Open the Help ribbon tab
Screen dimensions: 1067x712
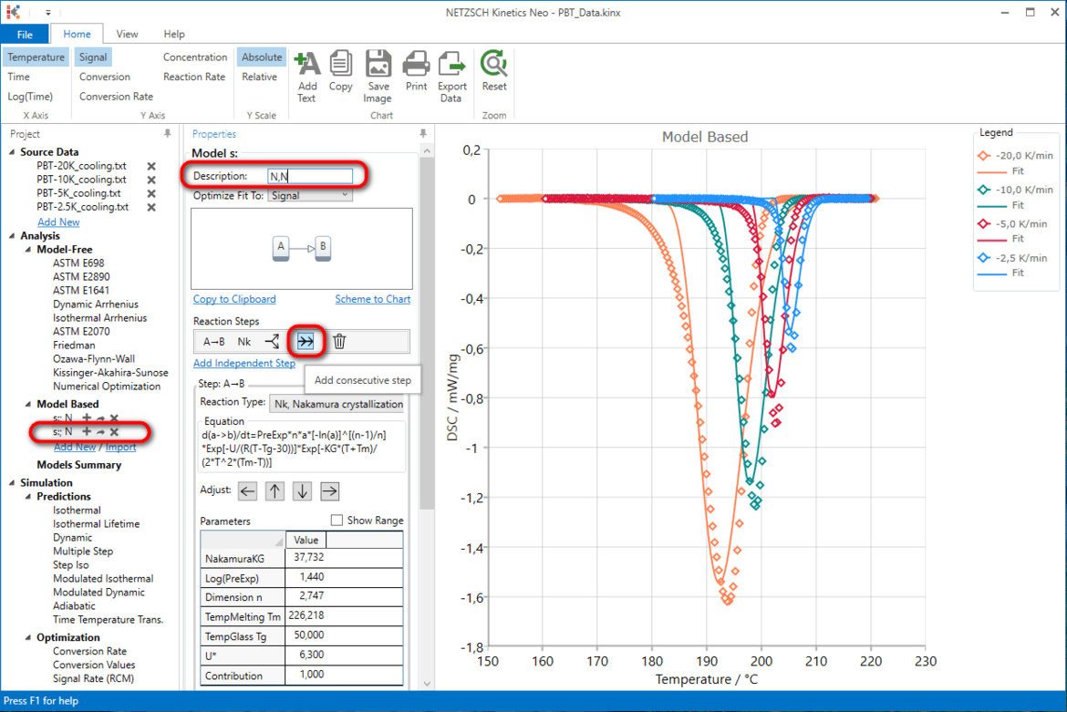[x=174, y=34]
